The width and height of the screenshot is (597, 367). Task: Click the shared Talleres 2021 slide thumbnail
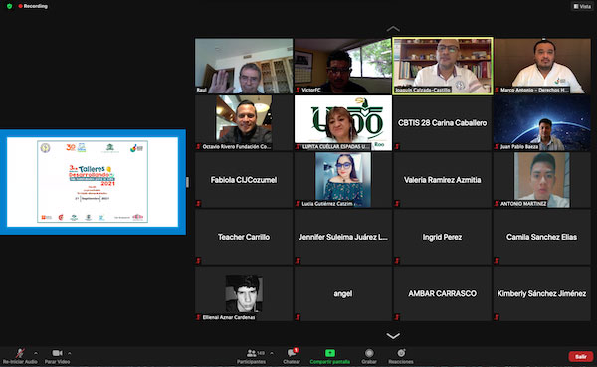[x=93, y=182]
